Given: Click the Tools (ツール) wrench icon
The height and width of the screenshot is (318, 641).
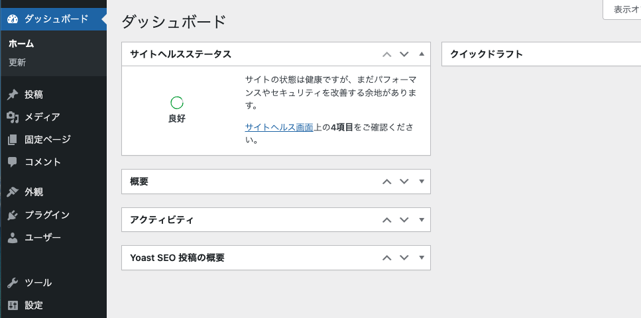Looking at the screenshot, I should point(13,283).
